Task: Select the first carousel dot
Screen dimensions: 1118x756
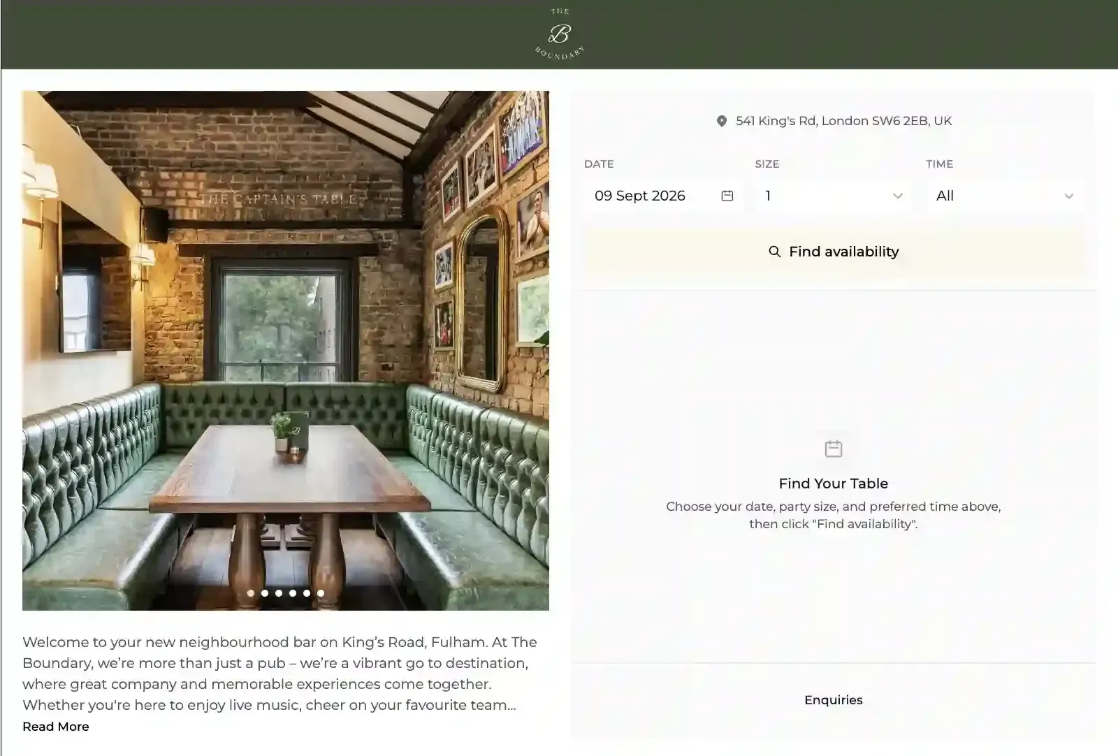Action: pos(251,593)
